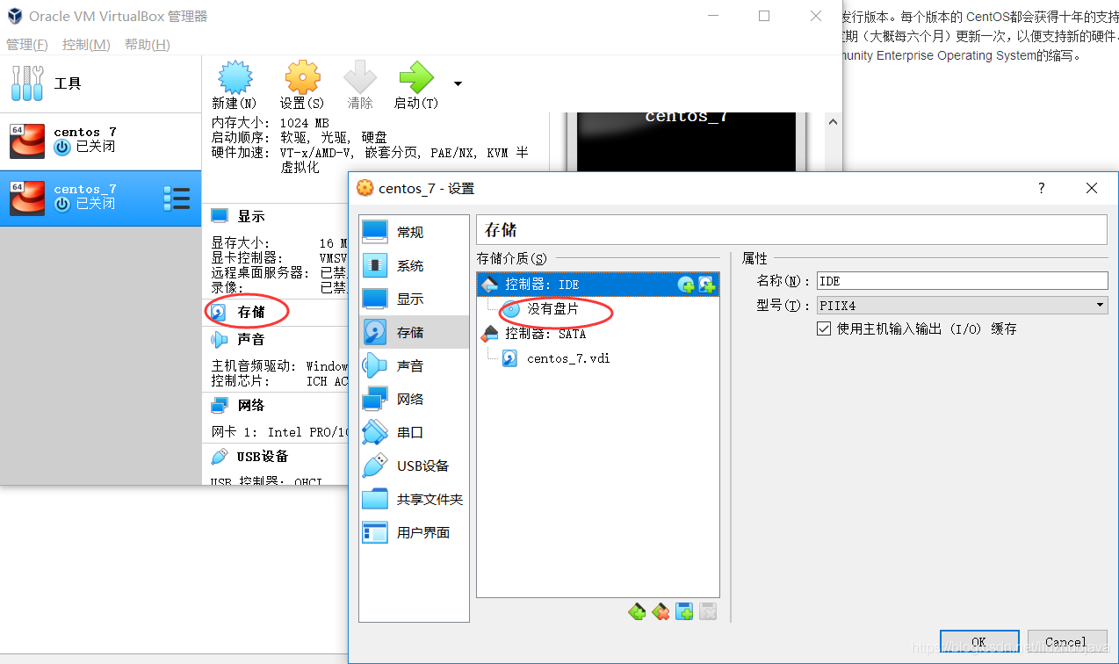
Task: Open the 用户界面 settings category
Action: [x=414, y=532]
